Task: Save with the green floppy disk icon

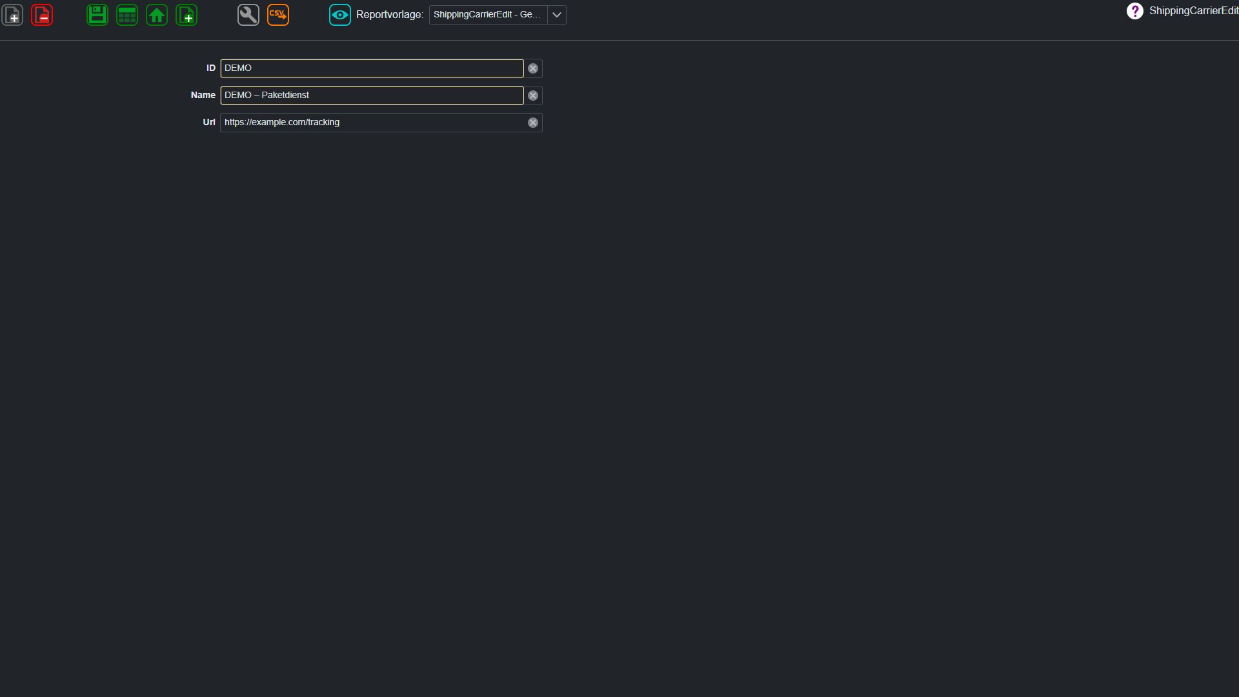Action: [x=97, y=15]
